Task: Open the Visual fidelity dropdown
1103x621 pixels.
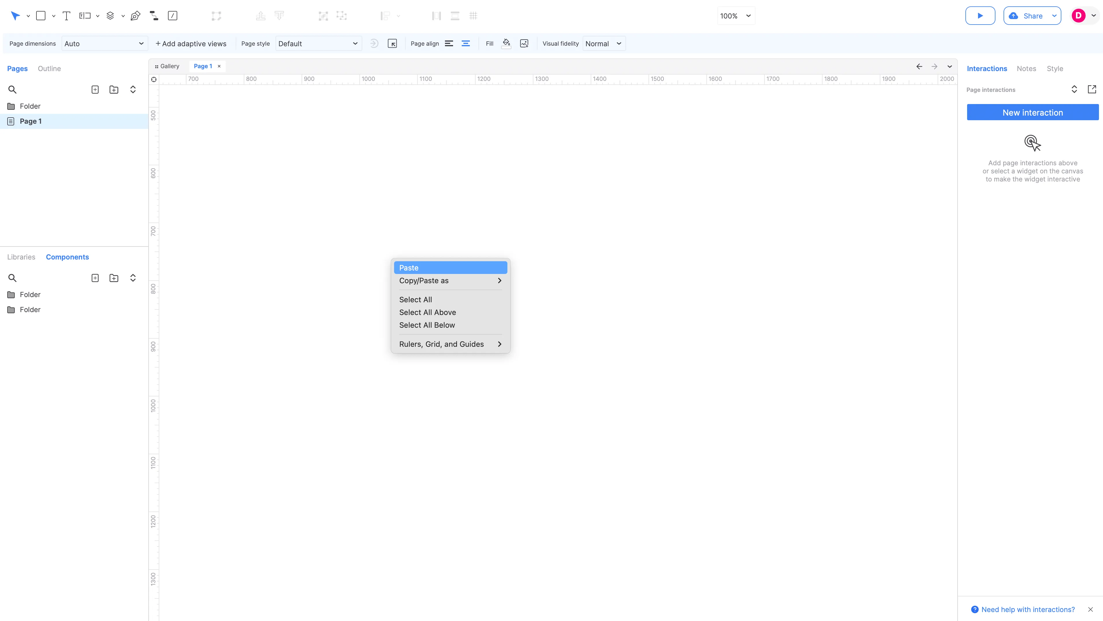Action: pos(603,44)
